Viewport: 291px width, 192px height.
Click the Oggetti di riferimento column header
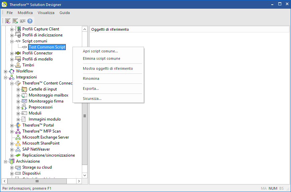click(189, 29)
